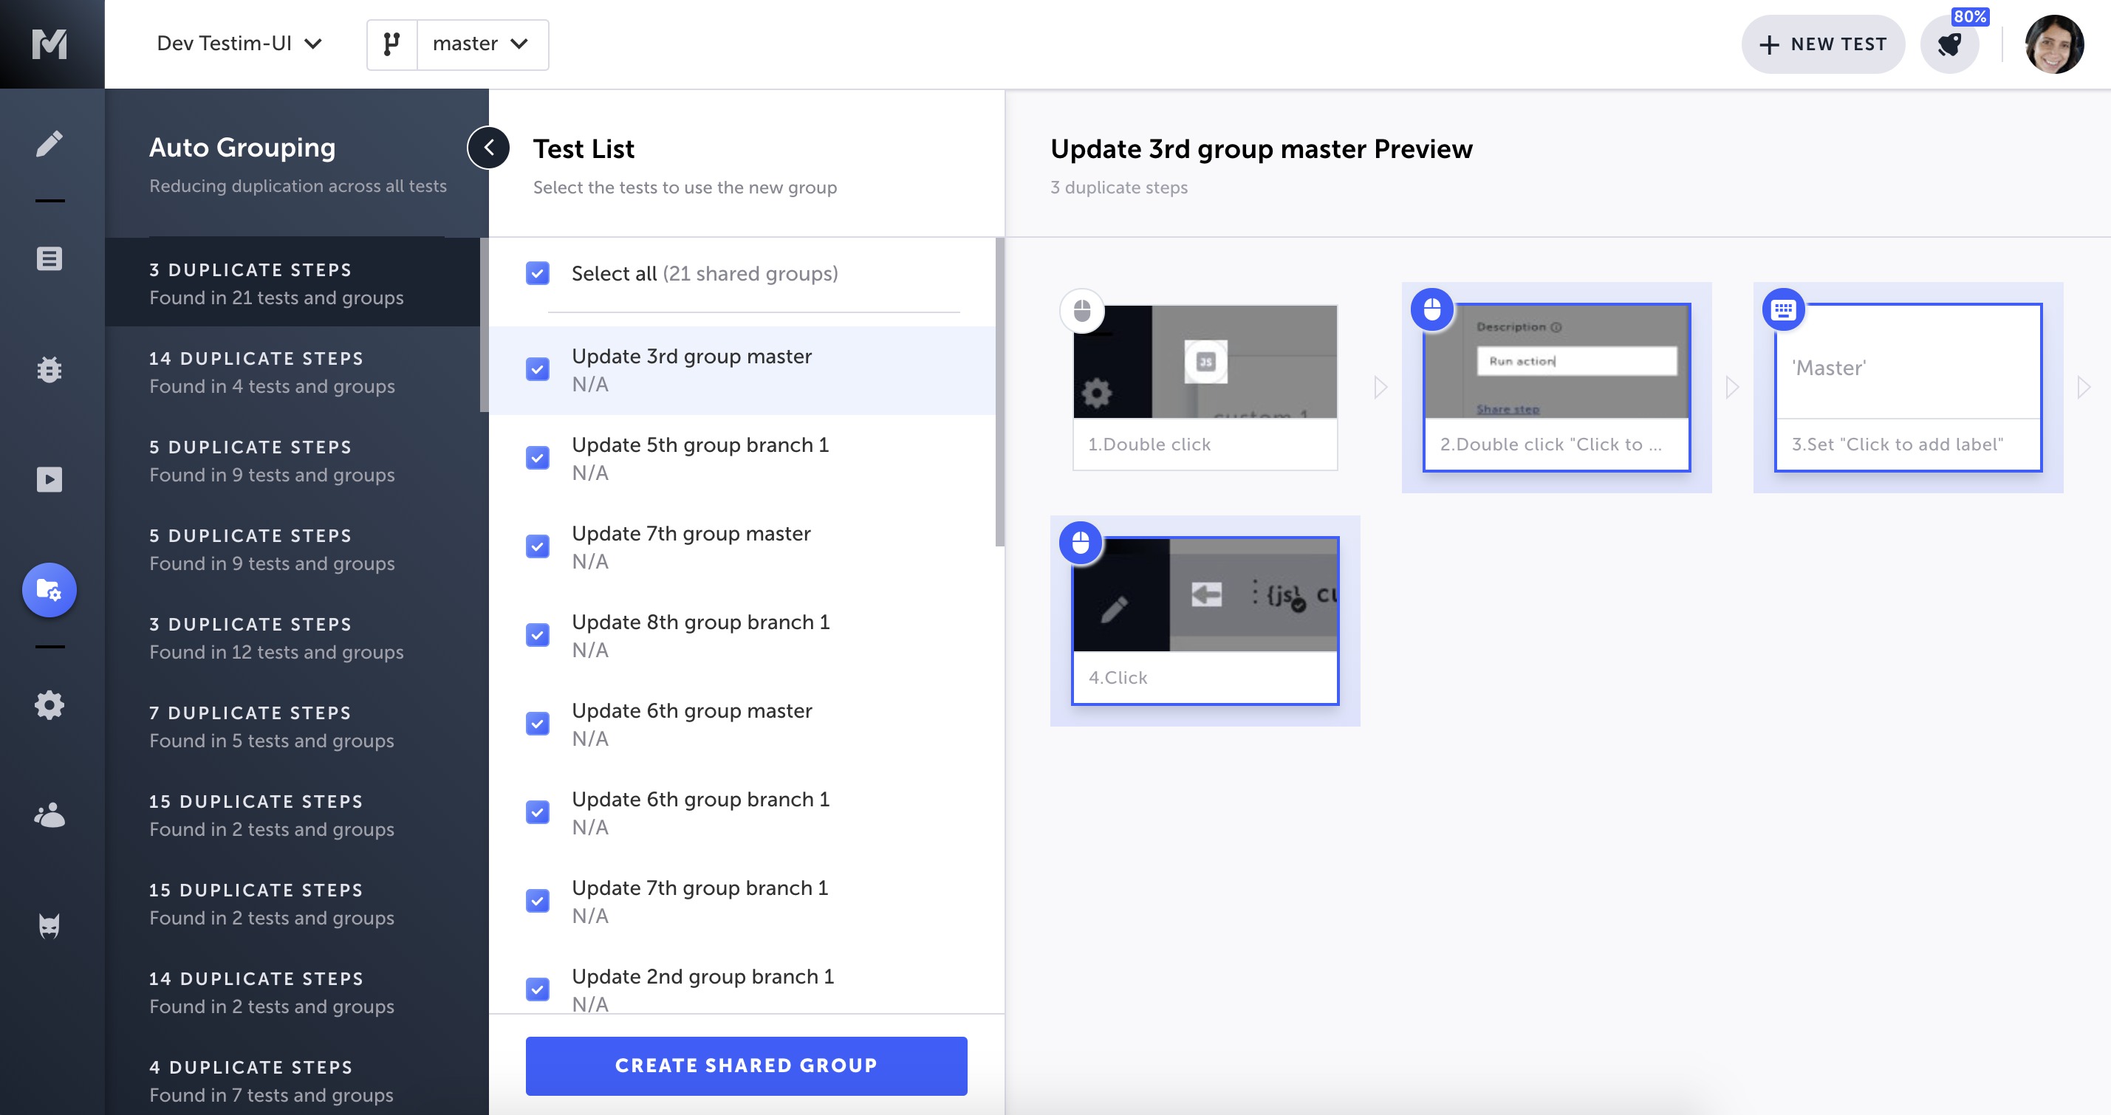
Task: Open the team members people icon
Action: 51,815
